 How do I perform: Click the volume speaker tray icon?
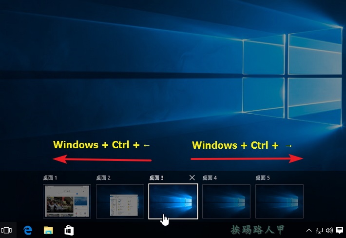pyautogui.click(x=329, y=230)
